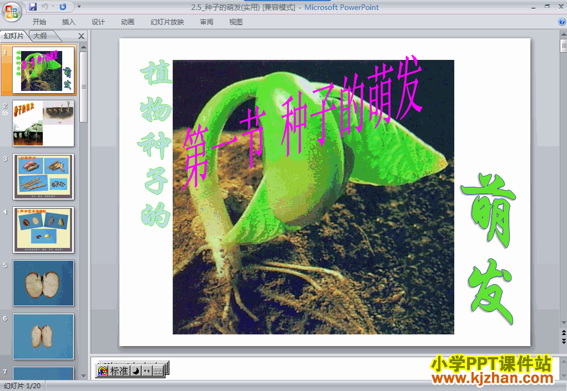Select slide 2 thumbnail
Image resolution: width=567 pixels, height=391 pixels.
43,123
